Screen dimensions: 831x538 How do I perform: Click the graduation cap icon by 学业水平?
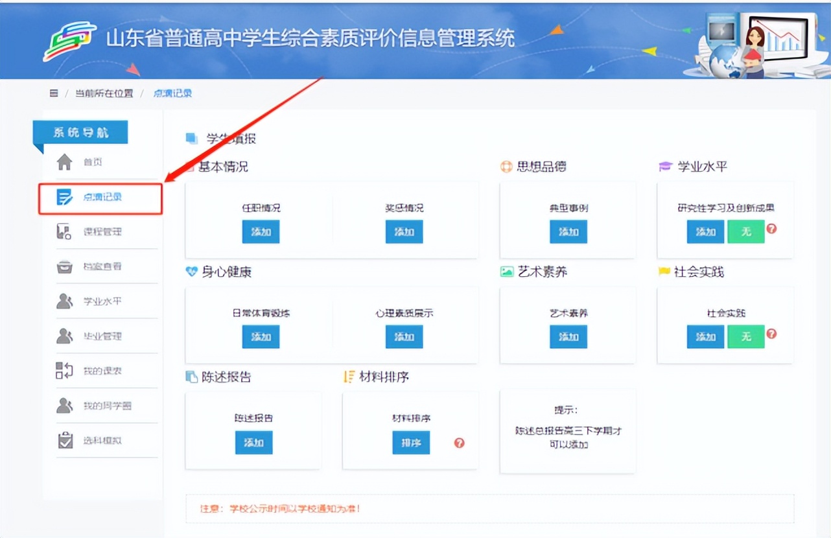click(664, 167)
